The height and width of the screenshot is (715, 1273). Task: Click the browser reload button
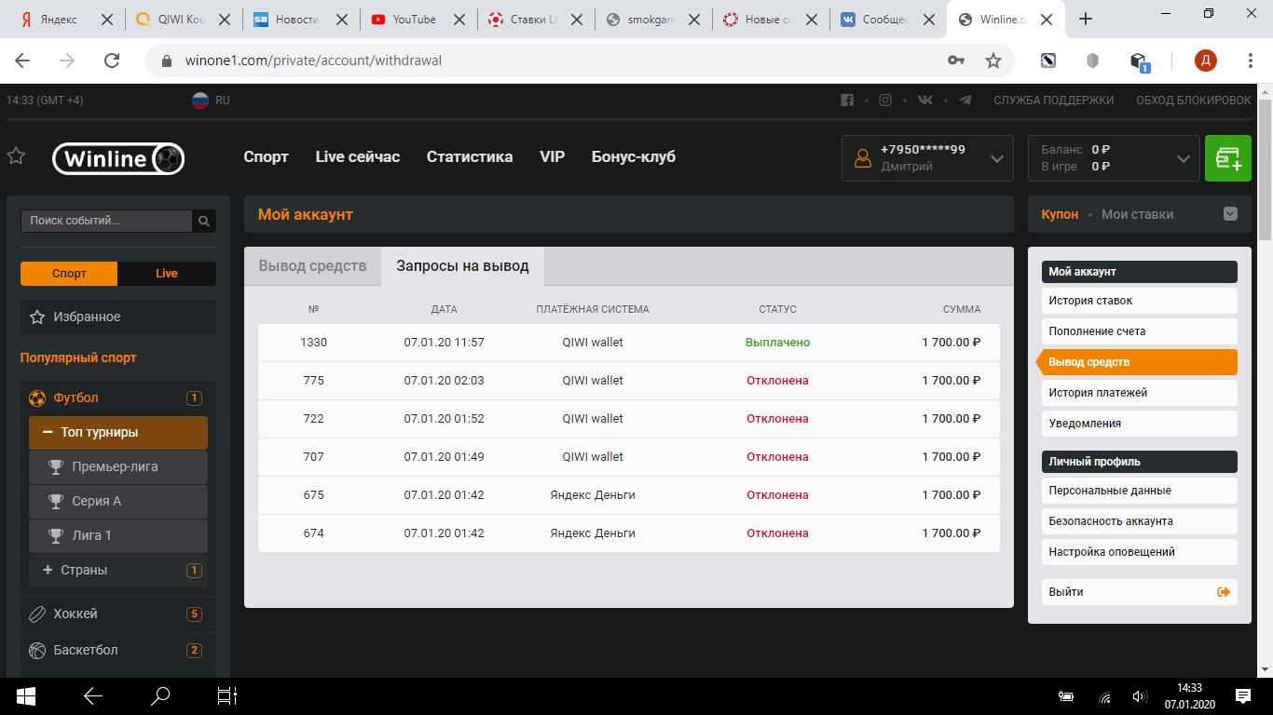(x=112, y=61)
